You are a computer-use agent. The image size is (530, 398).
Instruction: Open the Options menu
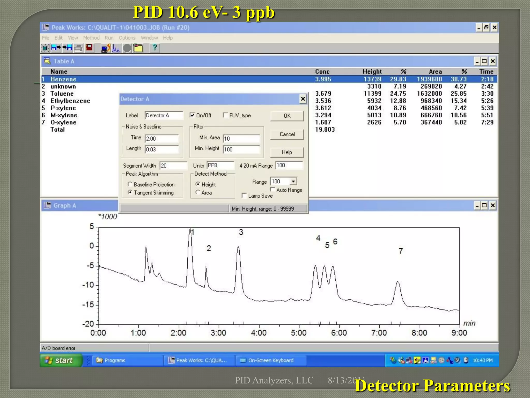(x=127, y=38)
